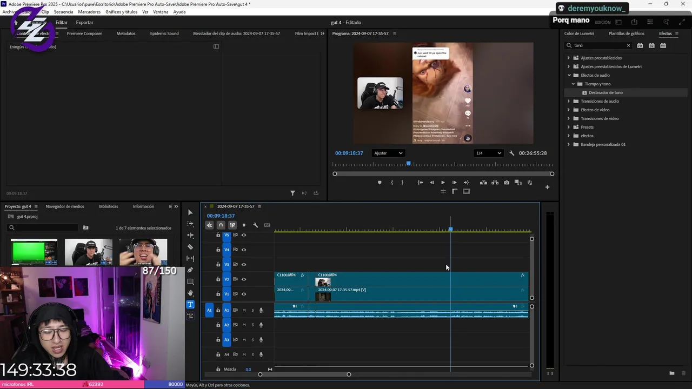Click the effects search field

click(599, 45)
